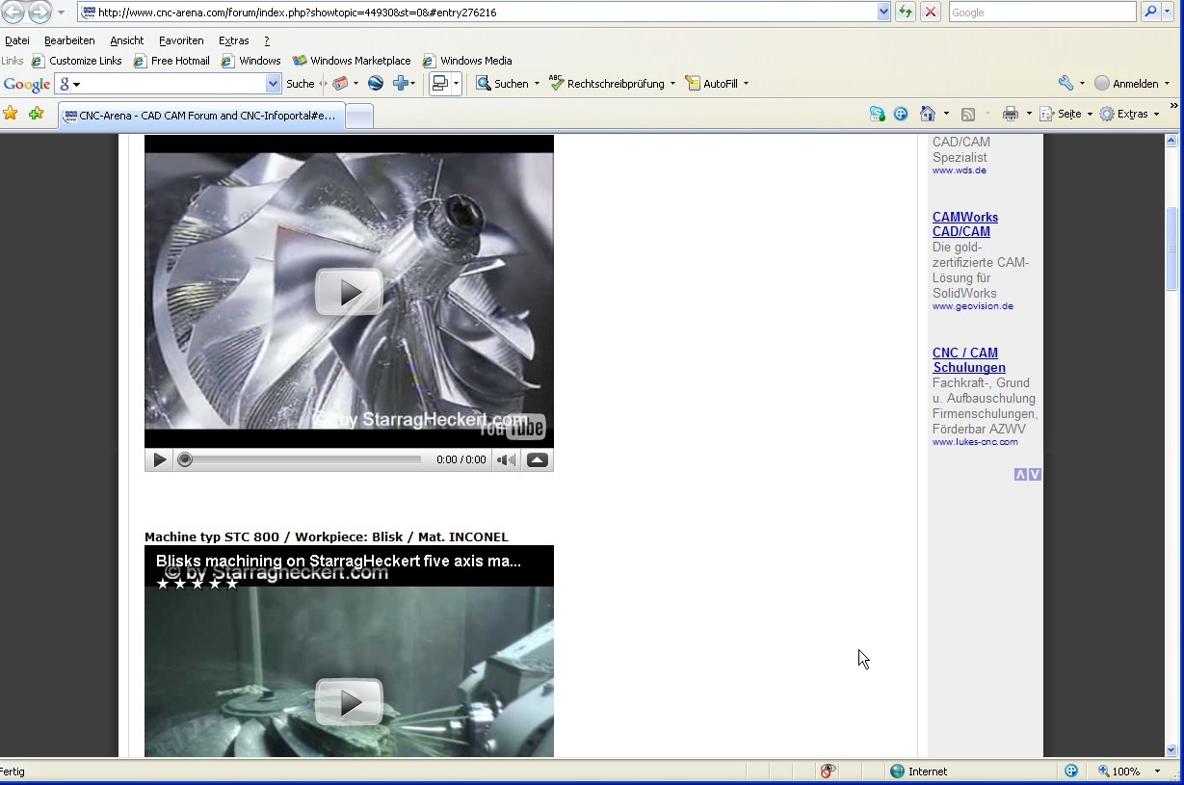This screenshot has height=785, width=1184.
Task: Click the privacy report eye icon in status bar
Action: pos(827,772)
